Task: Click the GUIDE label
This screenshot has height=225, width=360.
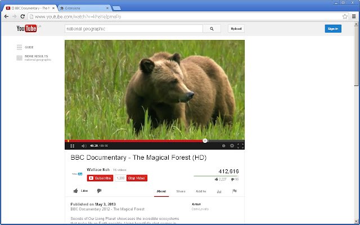Action: click(x=29, y=47)
